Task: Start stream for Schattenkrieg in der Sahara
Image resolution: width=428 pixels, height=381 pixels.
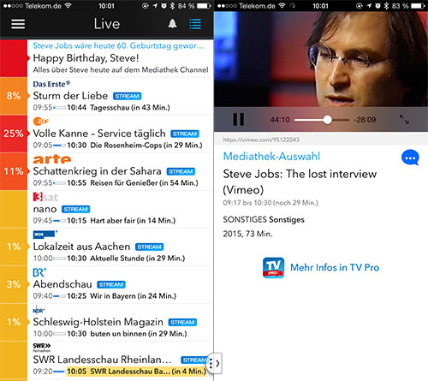Action: click(x=181, y=171)
